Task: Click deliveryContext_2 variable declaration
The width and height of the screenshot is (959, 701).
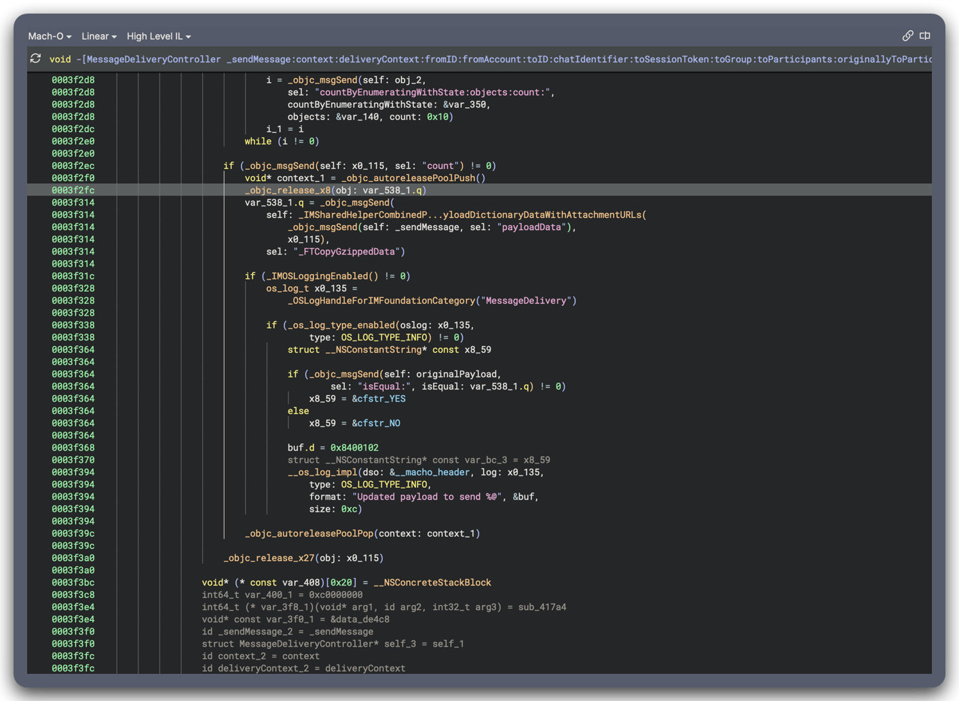Action: click(266, 668)
